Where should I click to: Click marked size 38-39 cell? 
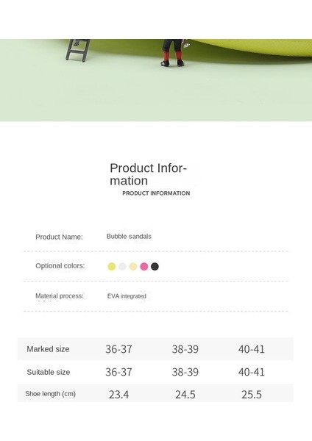[x=185, y=349]
